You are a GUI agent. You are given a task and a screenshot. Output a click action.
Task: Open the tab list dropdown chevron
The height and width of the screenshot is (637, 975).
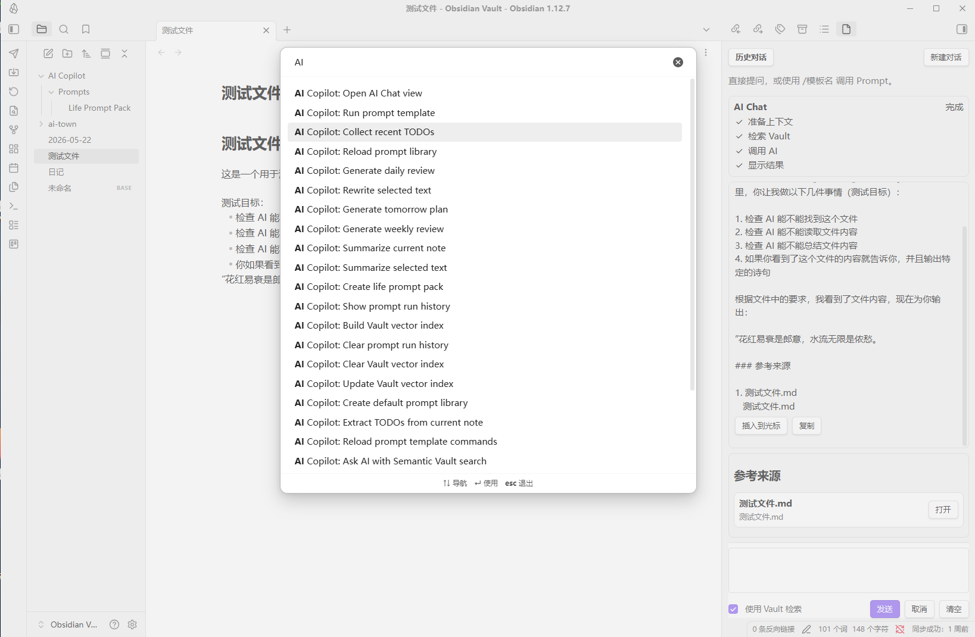[706, 30]
